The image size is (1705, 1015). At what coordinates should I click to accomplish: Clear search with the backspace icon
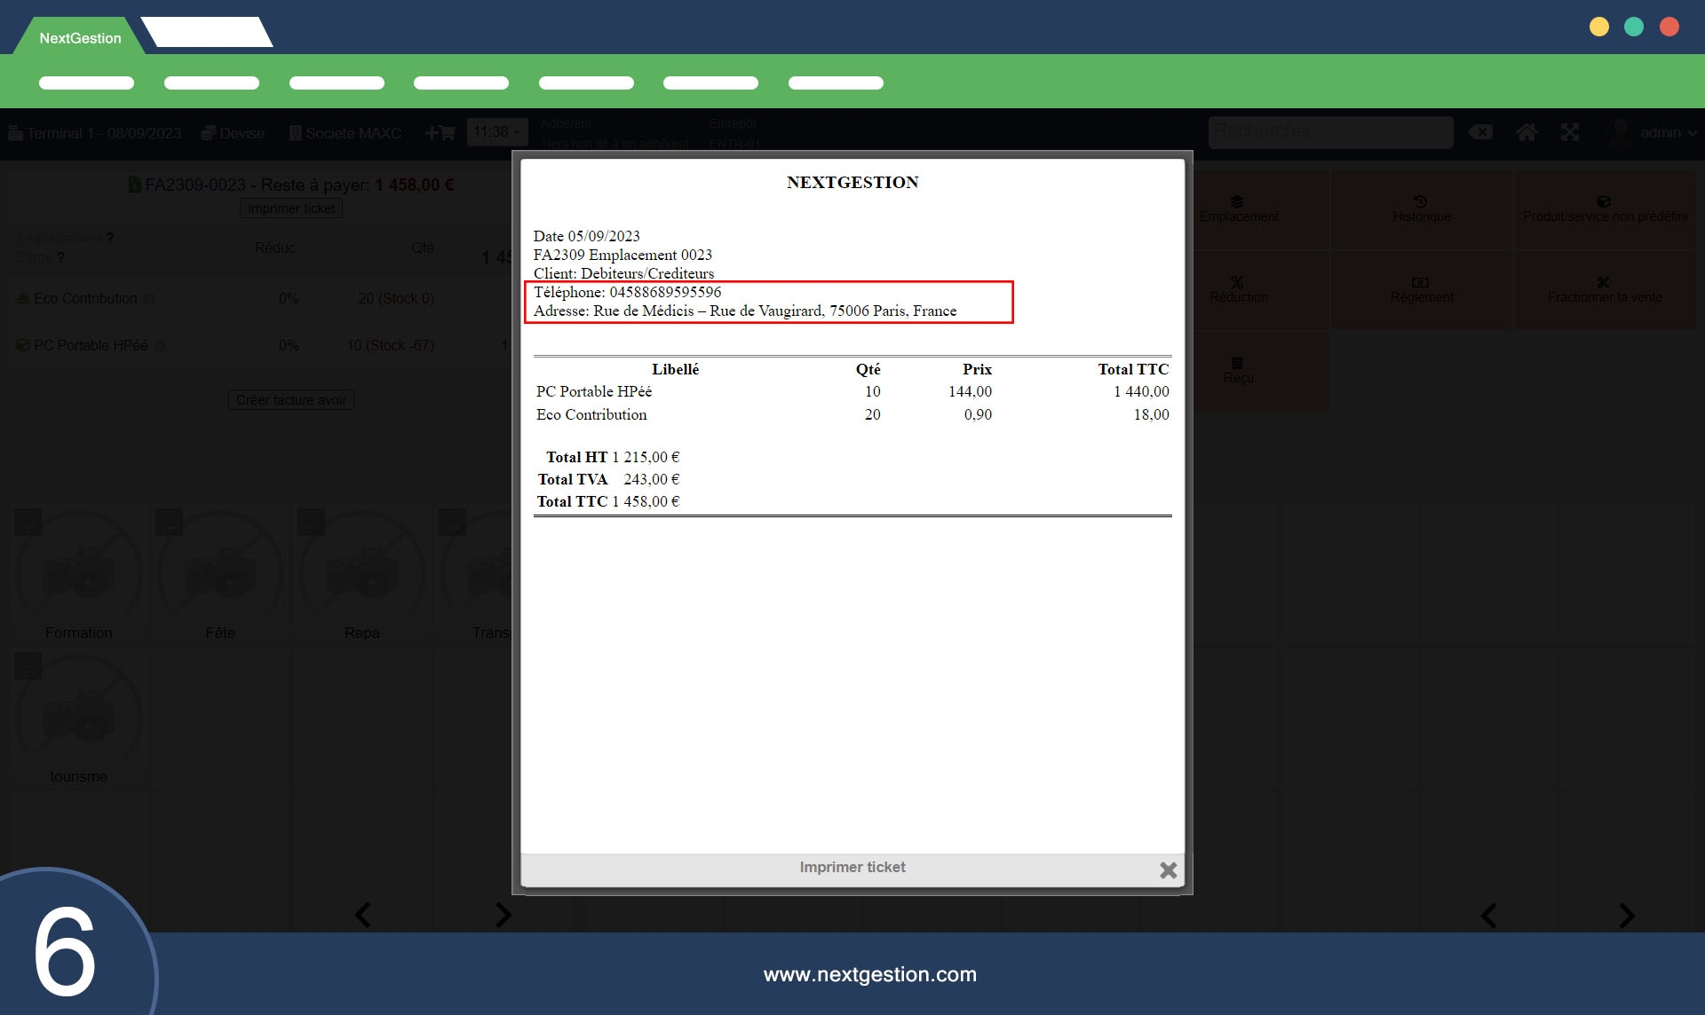[x=1480, y=133]
